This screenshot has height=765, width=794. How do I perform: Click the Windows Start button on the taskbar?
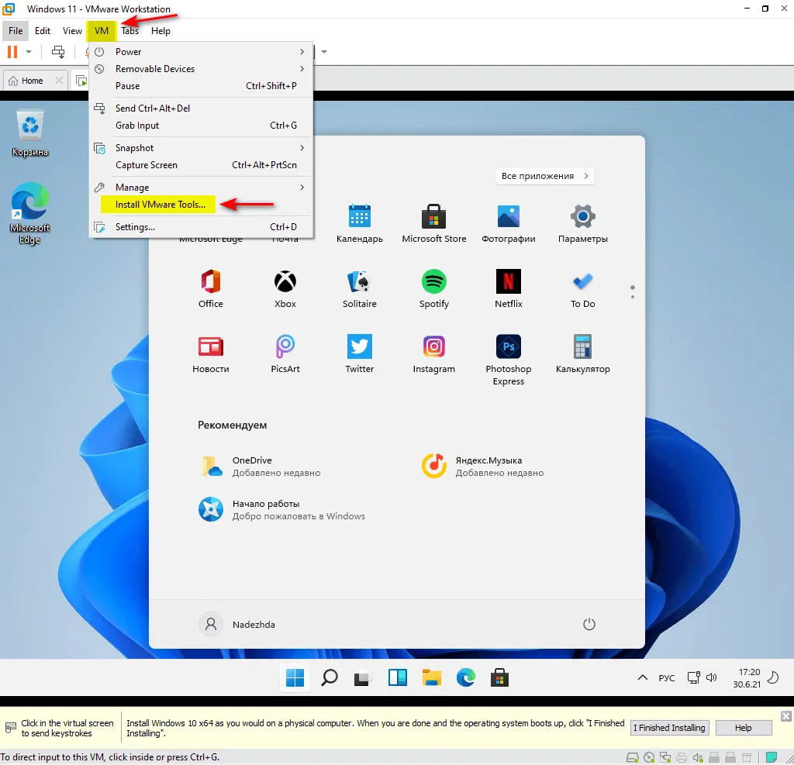tap(295, 677)
